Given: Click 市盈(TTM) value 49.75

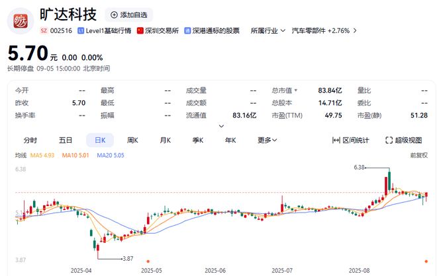Looking at the screenshot, I should tap(333, 115).
